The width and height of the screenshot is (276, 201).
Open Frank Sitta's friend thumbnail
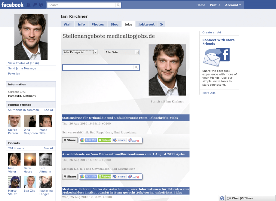[x=46, y=121]
